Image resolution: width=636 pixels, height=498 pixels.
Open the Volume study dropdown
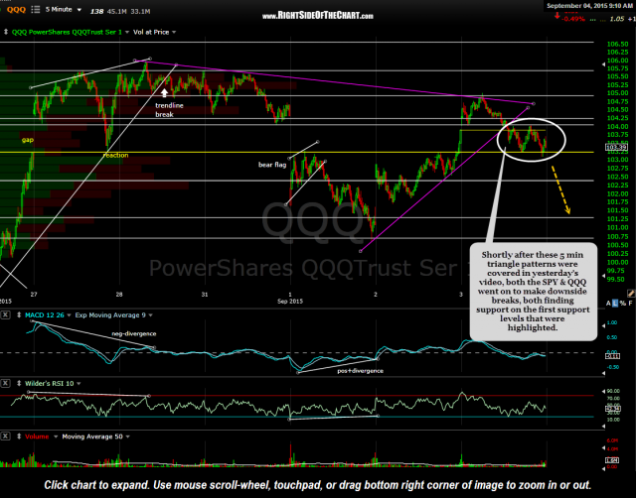click(x=56, y=436)
